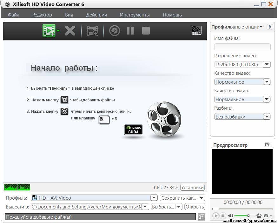Open the Инструменты menu
This screenshot has height=224, width=278.
coord(135,15)
